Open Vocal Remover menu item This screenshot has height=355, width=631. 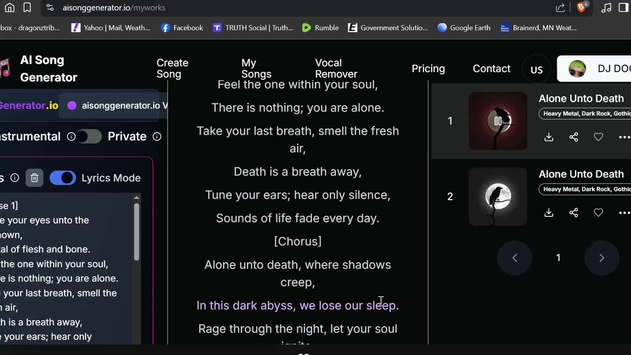pyautogui.click(x=336, y=69)
